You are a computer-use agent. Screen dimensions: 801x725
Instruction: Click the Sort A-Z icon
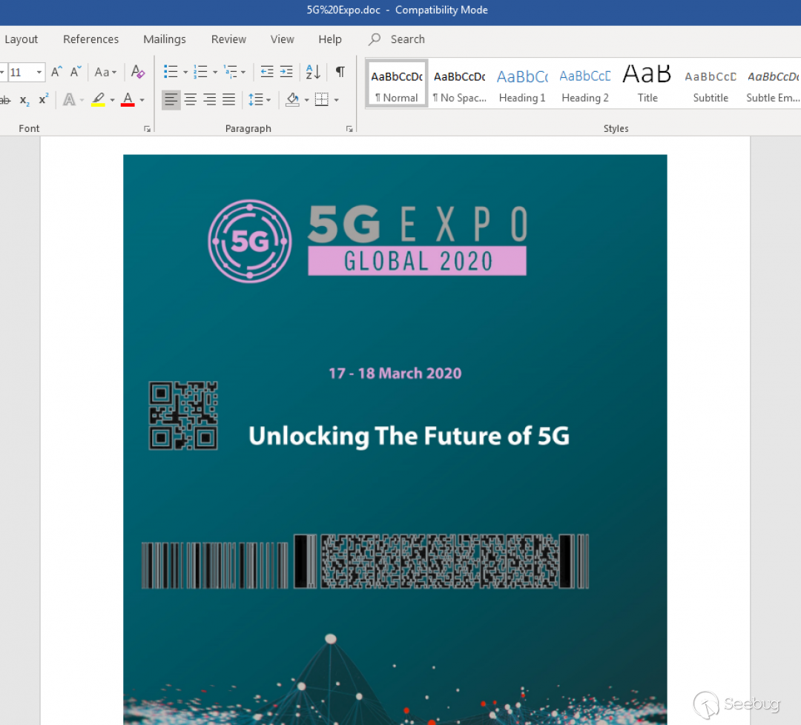[313, 72]
